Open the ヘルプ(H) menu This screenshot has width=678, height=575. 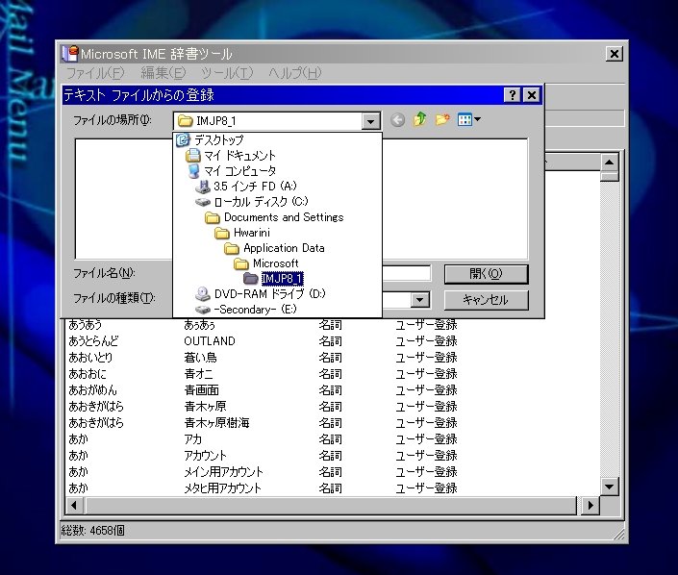click(295, 73)
